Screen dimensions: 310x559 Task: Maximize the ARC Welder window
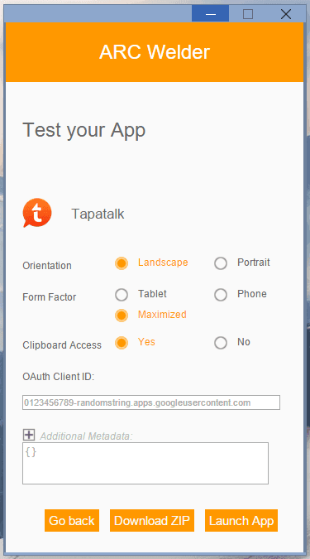(x=248, y=13)
